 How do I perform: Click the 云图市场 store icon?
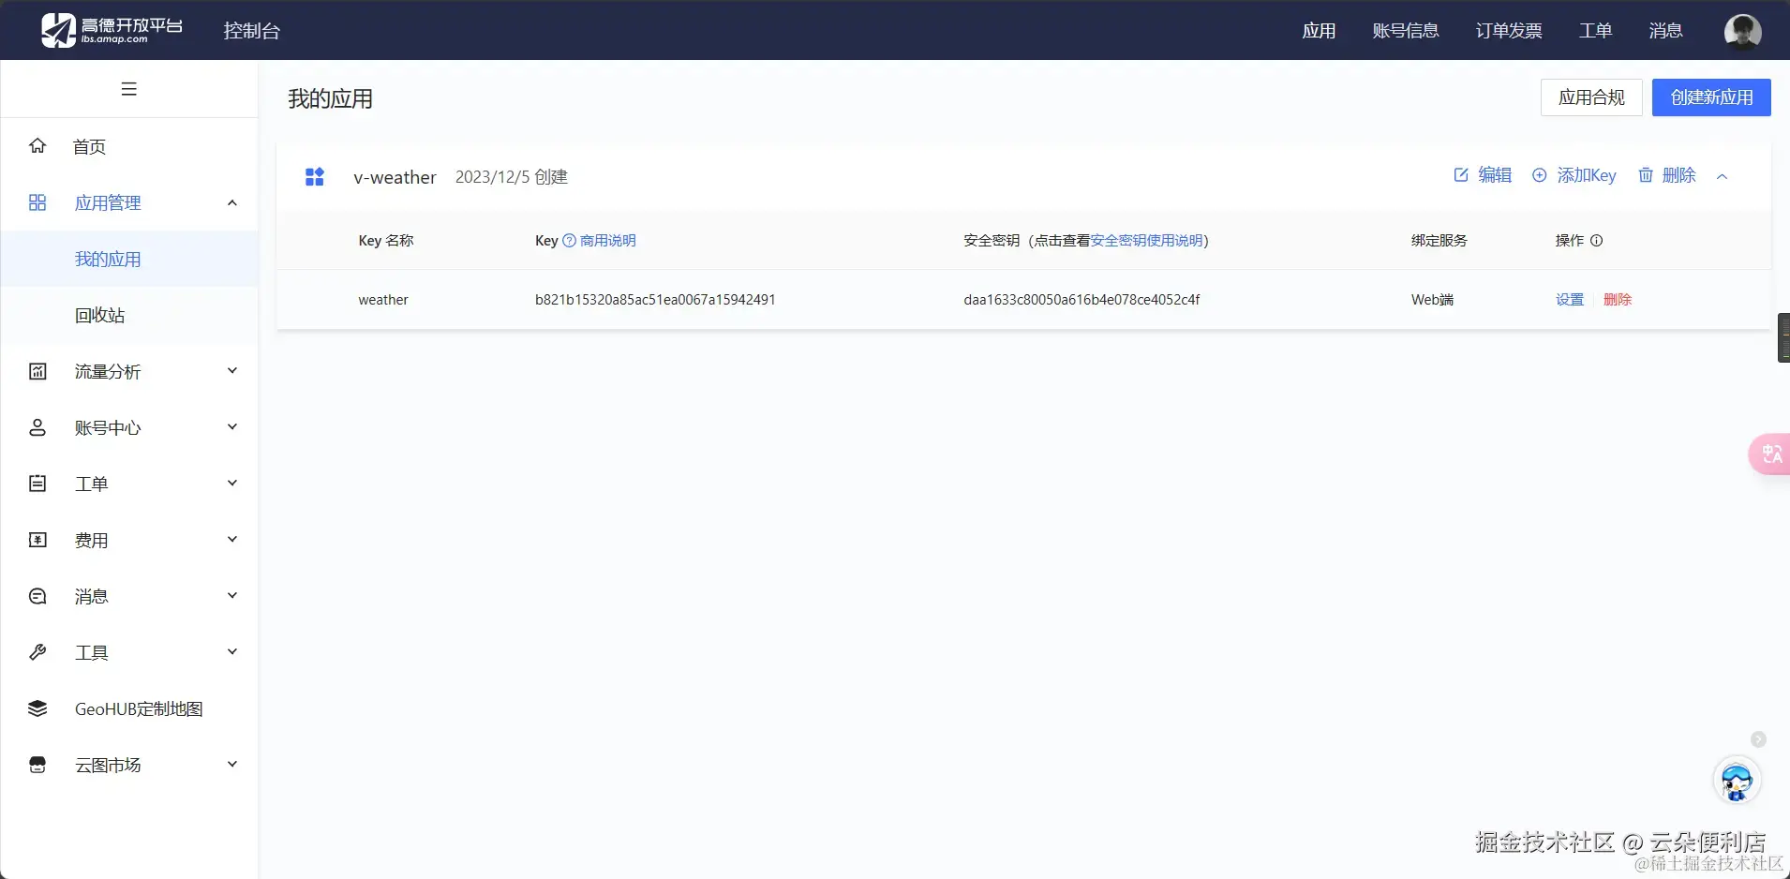(37, 765)
